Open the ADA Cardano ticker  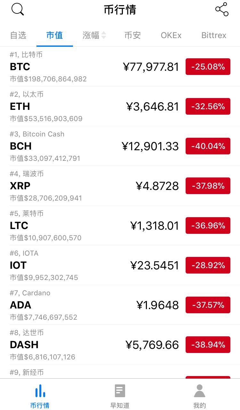(x=21, y=305)
